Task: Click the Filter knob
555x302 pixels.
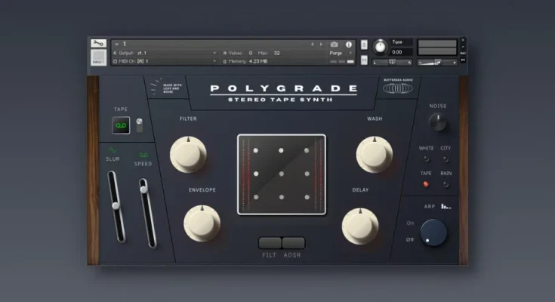Action: click(188, 154)
